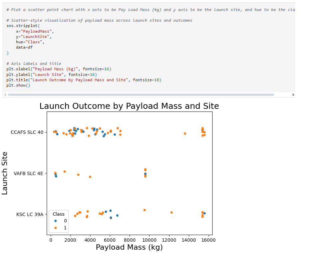The height and width of the screenshot is (256, 309).
Task: Click the code cell's right scroll arrow
Action: [293, 95]
